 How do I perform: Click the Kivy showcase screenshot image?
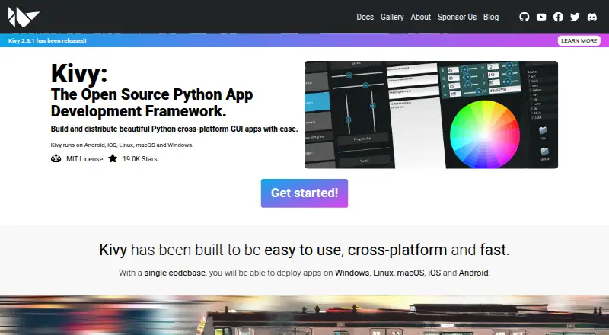(x=431, y=115)
